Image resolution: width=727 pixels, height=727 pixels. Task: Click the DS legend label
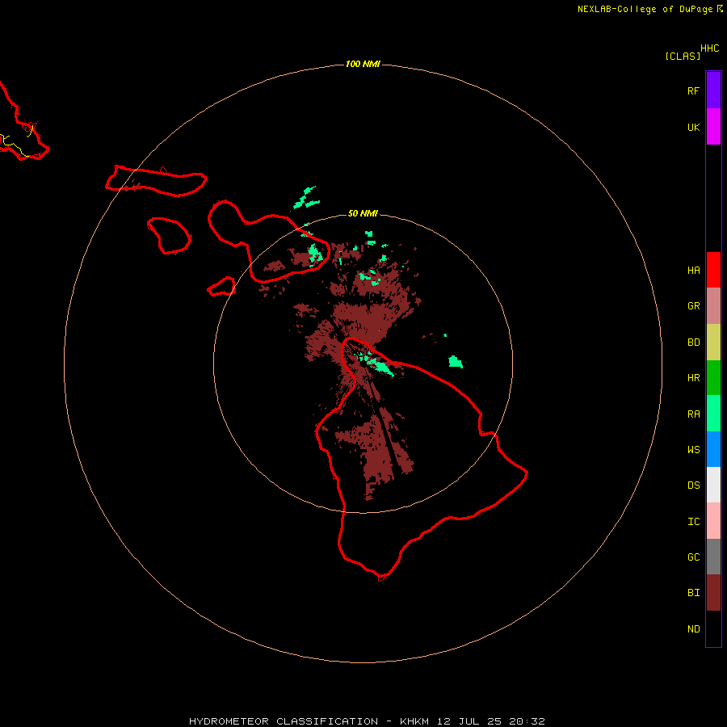click(x=693, y=485)
